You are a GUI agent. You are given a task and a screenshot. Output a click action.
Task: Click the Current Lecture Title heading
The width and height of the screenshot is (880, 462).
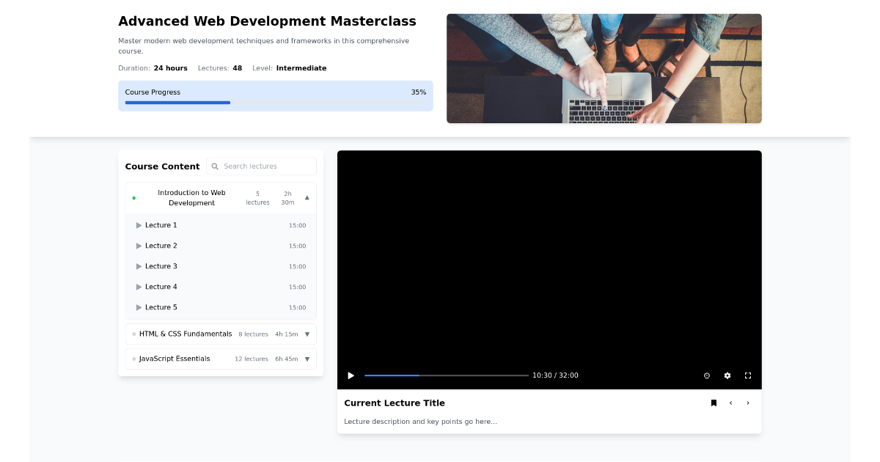click(x=395, y=403)
